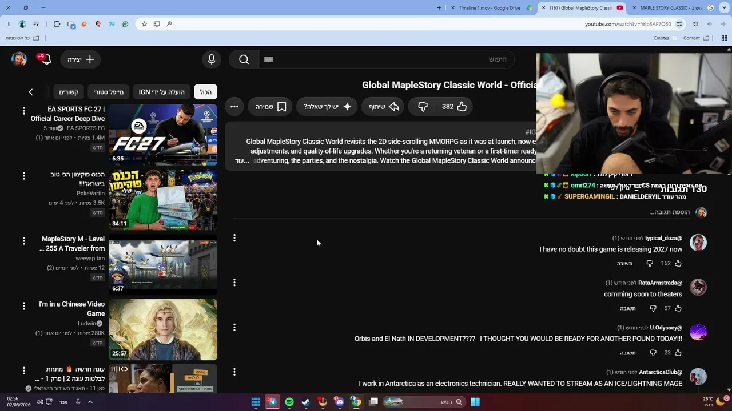
Task: Open the browser media controls icon
Action: click(36, 24)
